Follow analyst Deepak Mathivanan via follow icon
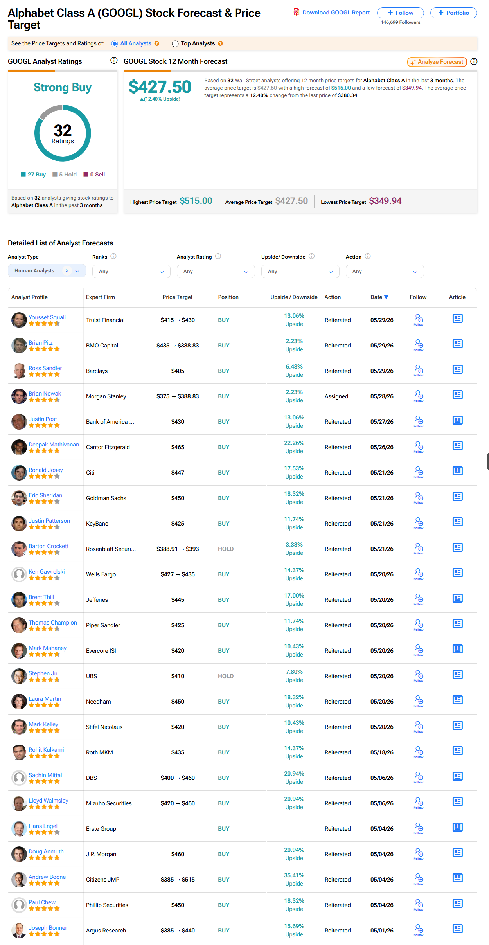This screenshot has width=489, height=945. (419, 447)
